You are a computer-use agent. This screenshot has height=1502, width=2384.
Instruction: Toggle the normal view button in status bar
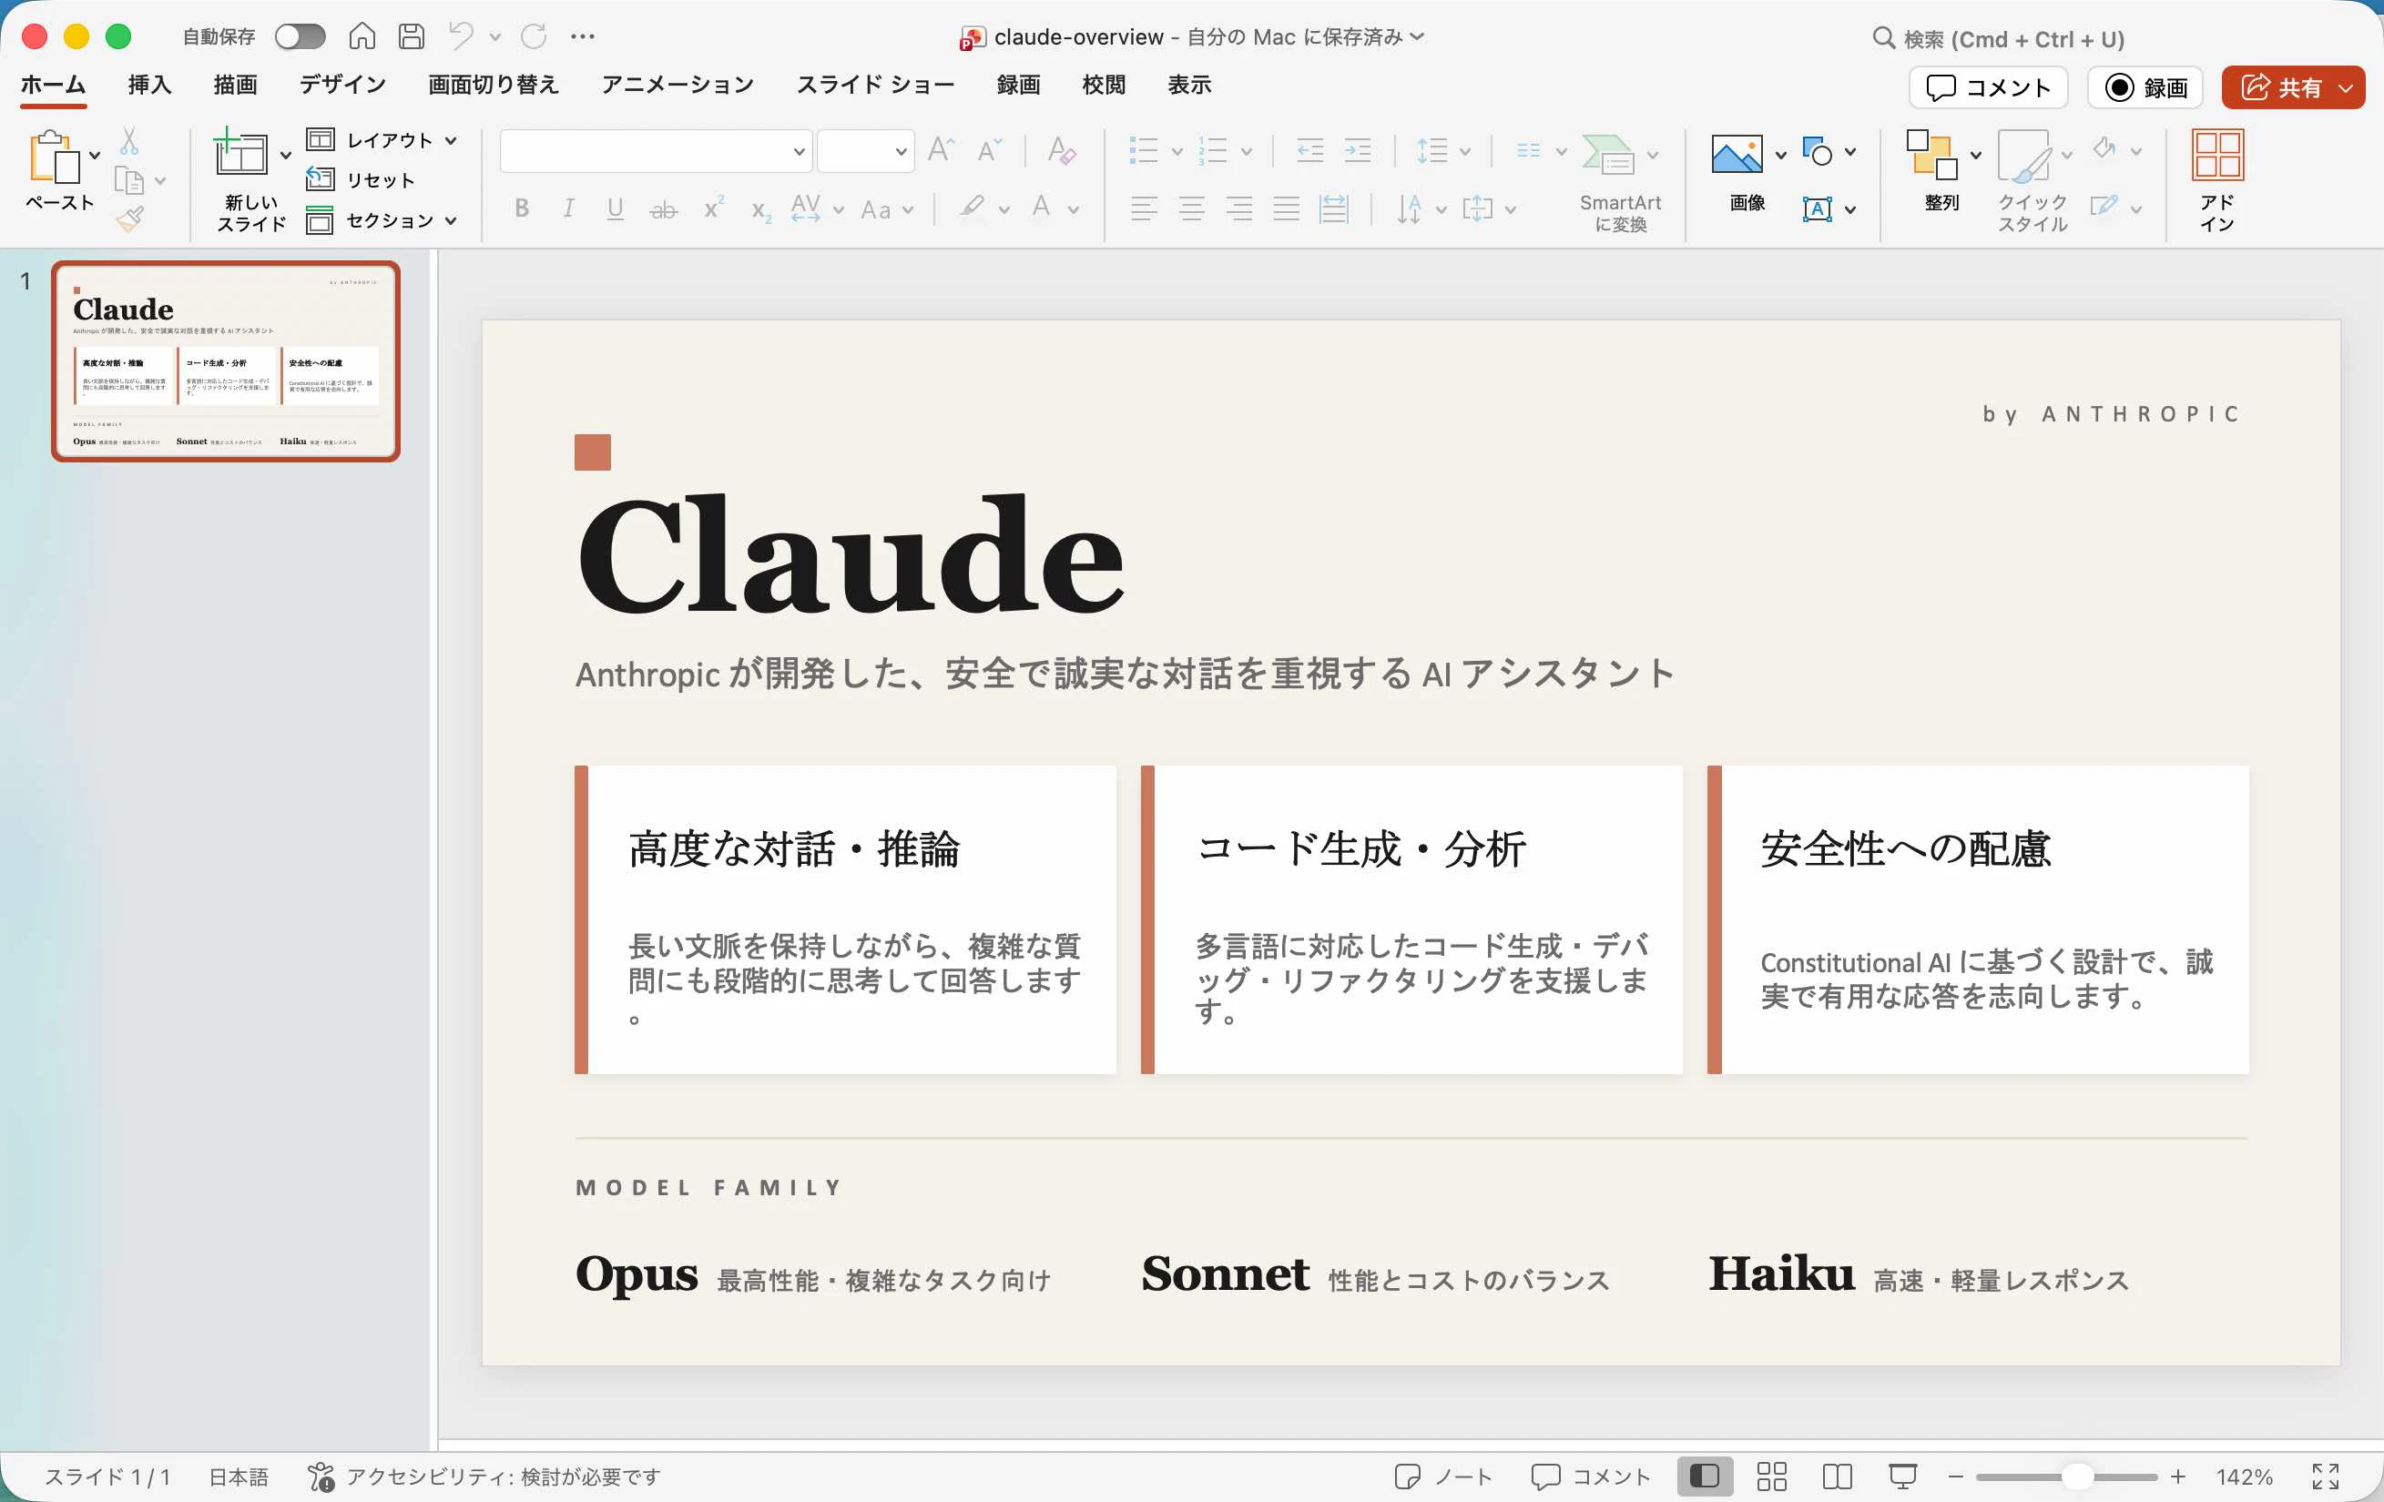1704,1477
